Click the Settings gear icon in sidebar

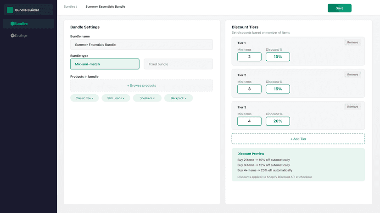click(12, 36)
